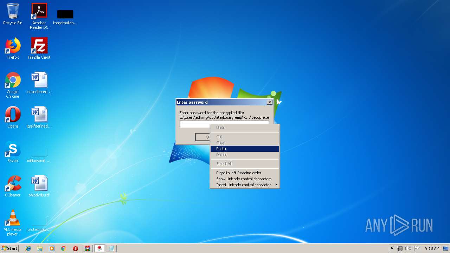
Task: Choose Paste from the context menu
Action: 245,149
